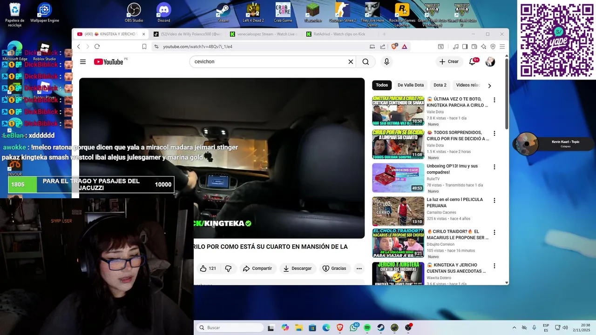The height and width of the screenshot is (335, 596).
Task: Open options for Unboxing OP13 video
Action: click(x=494, y=167)
